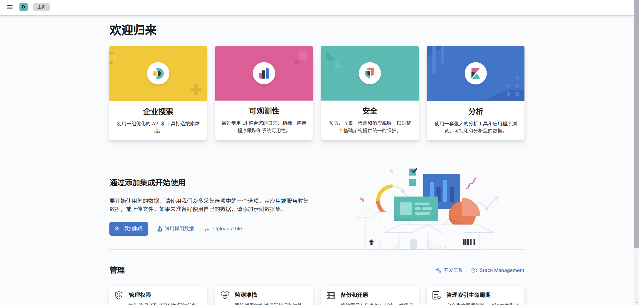Image resolution: width=639 pixels, height=305 pixels.
Task: Click the Enterprise Search logo icon
Action: tap(158, 73)
